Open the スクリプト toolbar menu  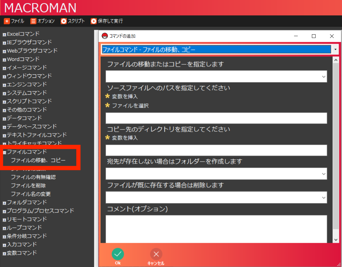click(x=73, y=21)
